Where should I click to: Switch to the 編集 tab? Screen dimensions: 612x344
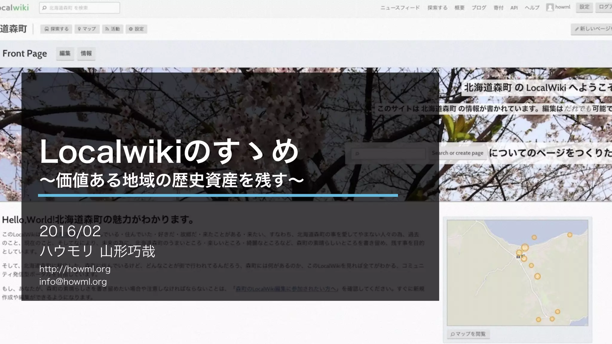tap(65, 53)
